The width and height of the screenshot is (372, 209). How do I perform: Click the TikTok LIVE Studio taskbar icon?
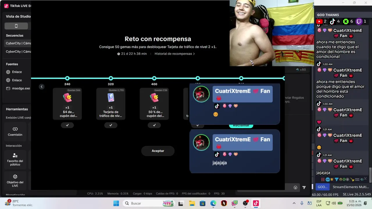[256, 203]
